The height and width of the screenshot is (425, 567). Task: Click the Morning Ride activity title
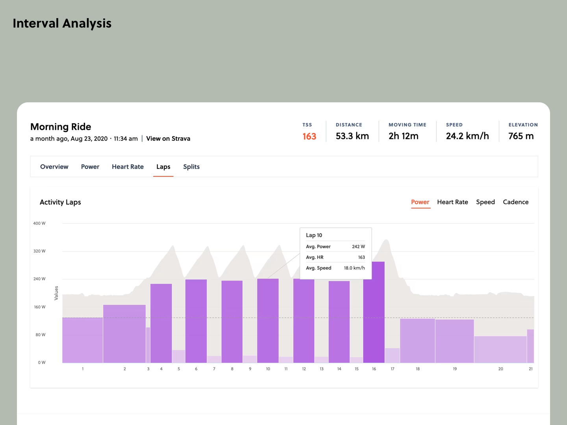coord(61,127)
